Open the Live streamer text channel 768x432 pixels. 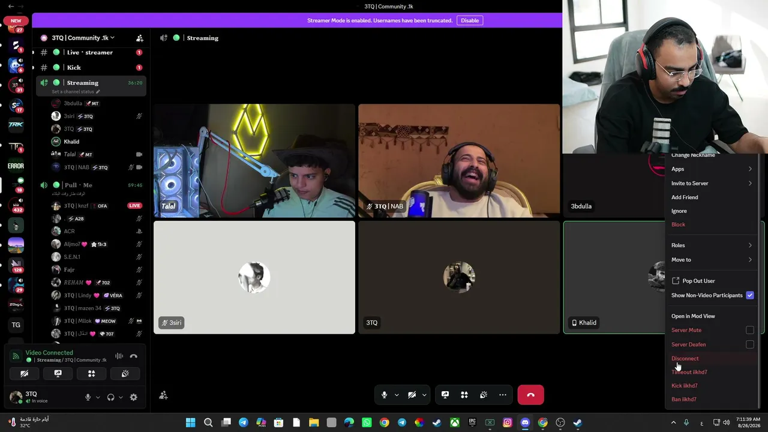91,52
